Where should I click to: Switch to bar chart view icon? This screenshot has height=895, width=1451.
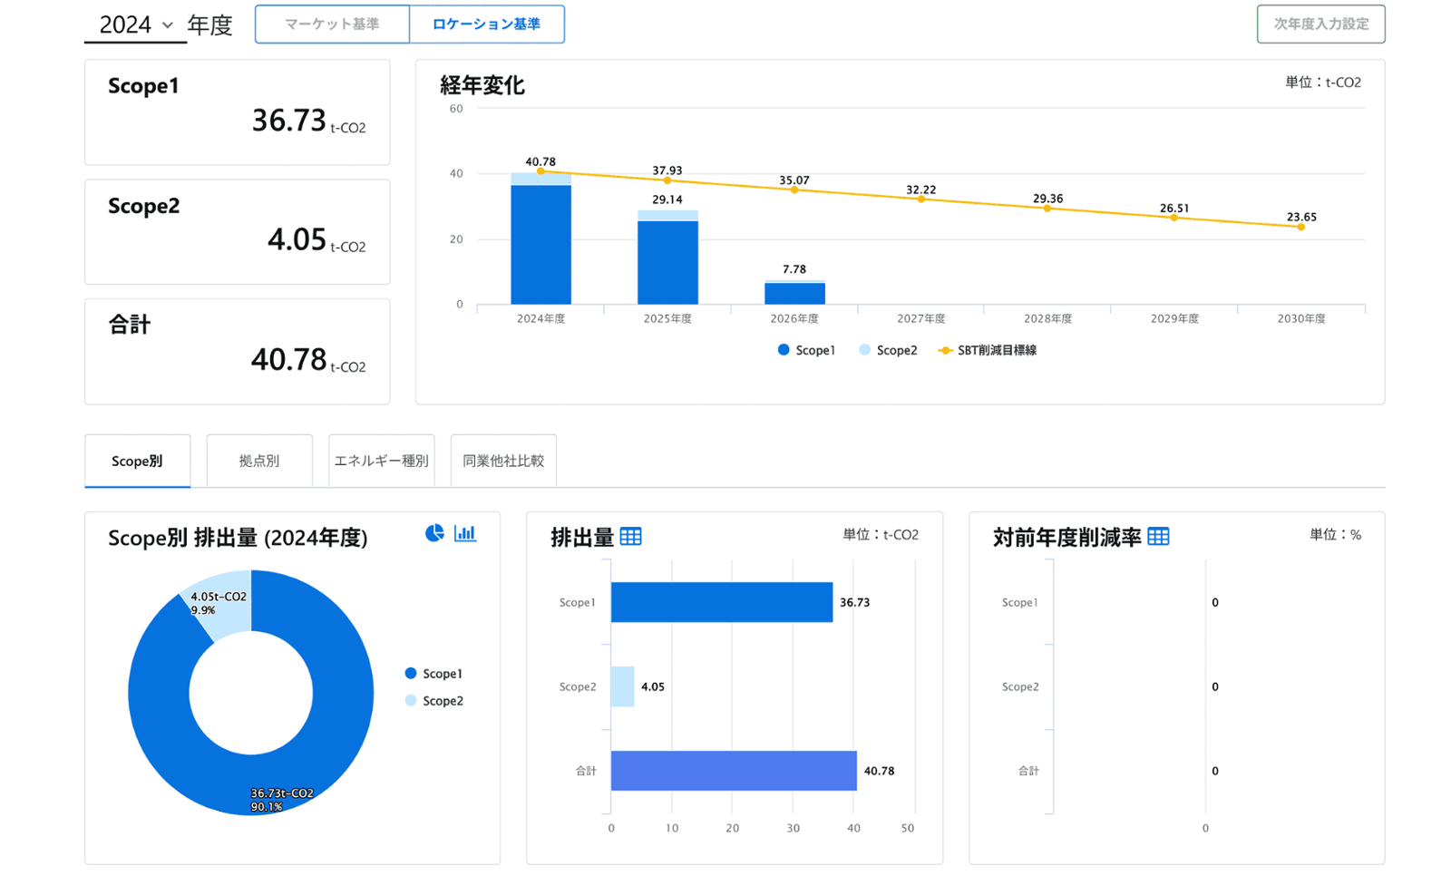(x=465, y=533)
